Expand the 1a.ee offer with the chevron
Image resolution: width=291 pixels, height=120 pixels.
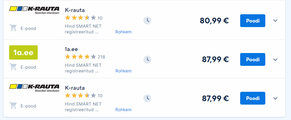pyautogui.click(x=275, y=60)
